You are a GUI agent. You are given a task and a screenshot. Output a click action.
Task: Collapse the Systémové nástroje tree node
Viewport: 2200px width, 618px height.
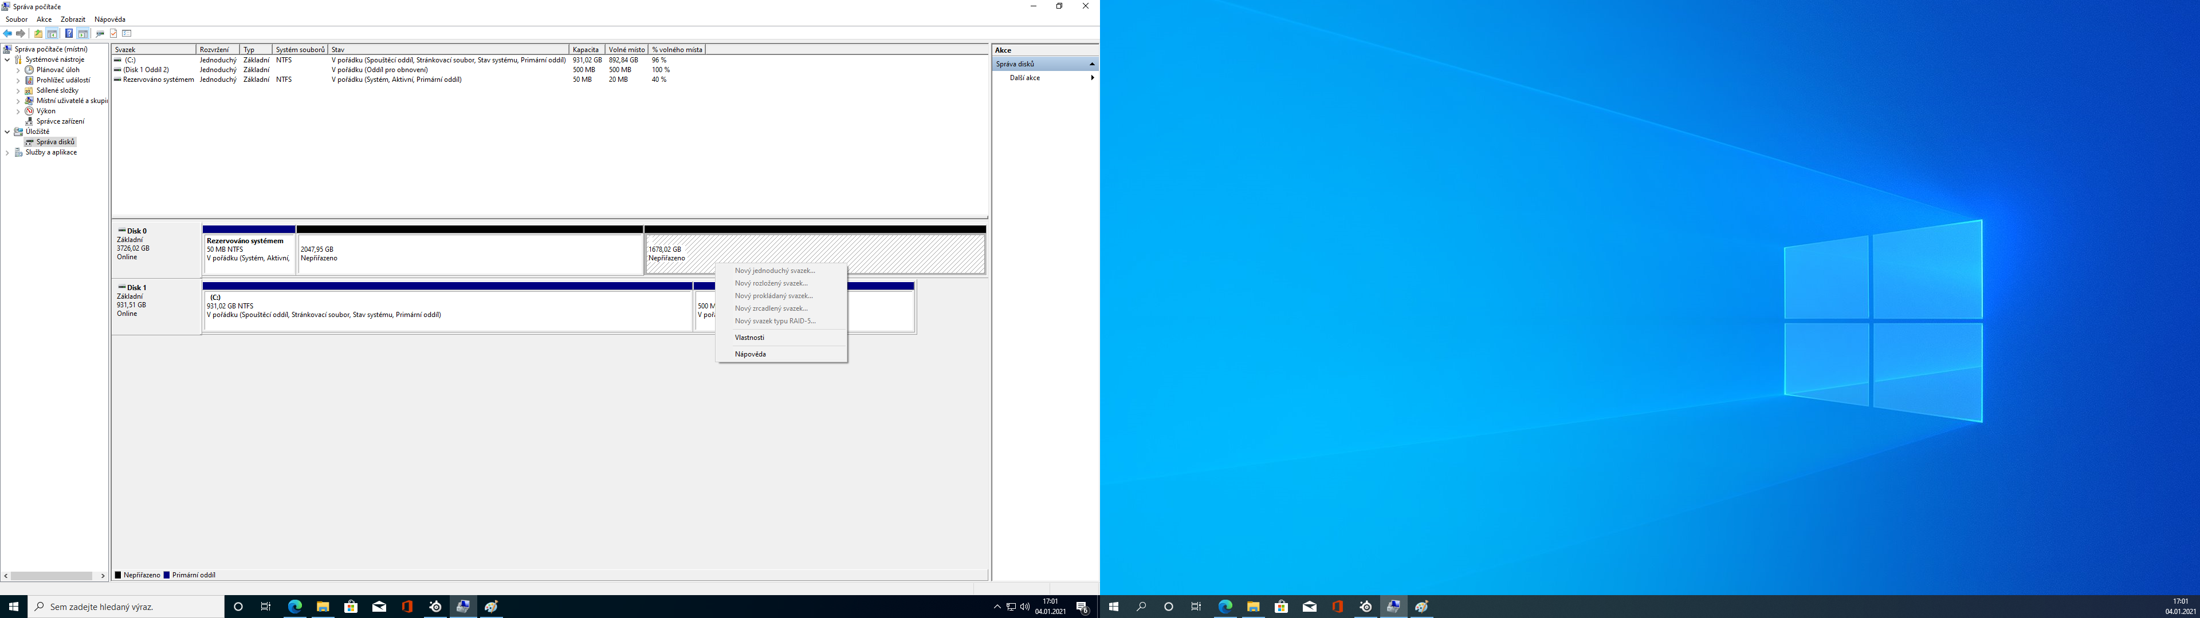coord(7,60)
